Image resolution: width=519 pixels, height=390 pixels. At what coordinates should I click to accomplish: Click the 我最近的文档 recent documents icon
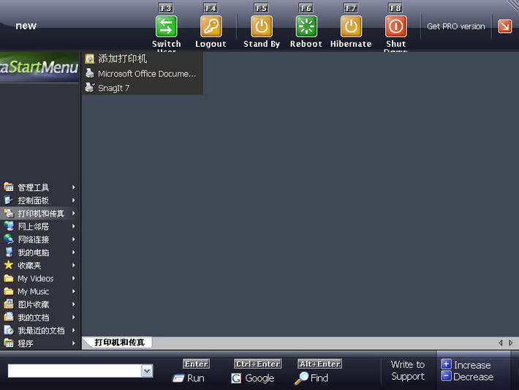[x=9, y=330]
